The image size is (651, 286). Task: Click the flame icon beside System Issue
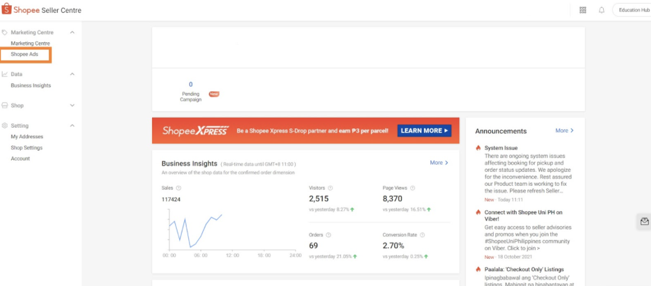478,148
